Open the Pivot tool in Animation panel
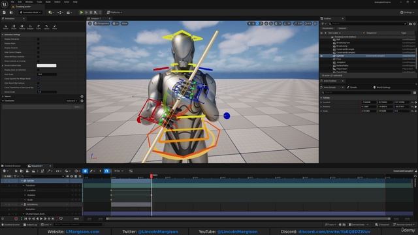 click(x=55, y=27)
